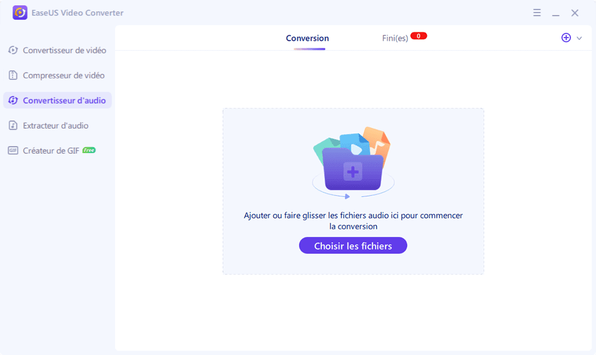Click the EaseUS Video Converter logo icon
This screenshot has height=355, width=596.
coord(20,13)
